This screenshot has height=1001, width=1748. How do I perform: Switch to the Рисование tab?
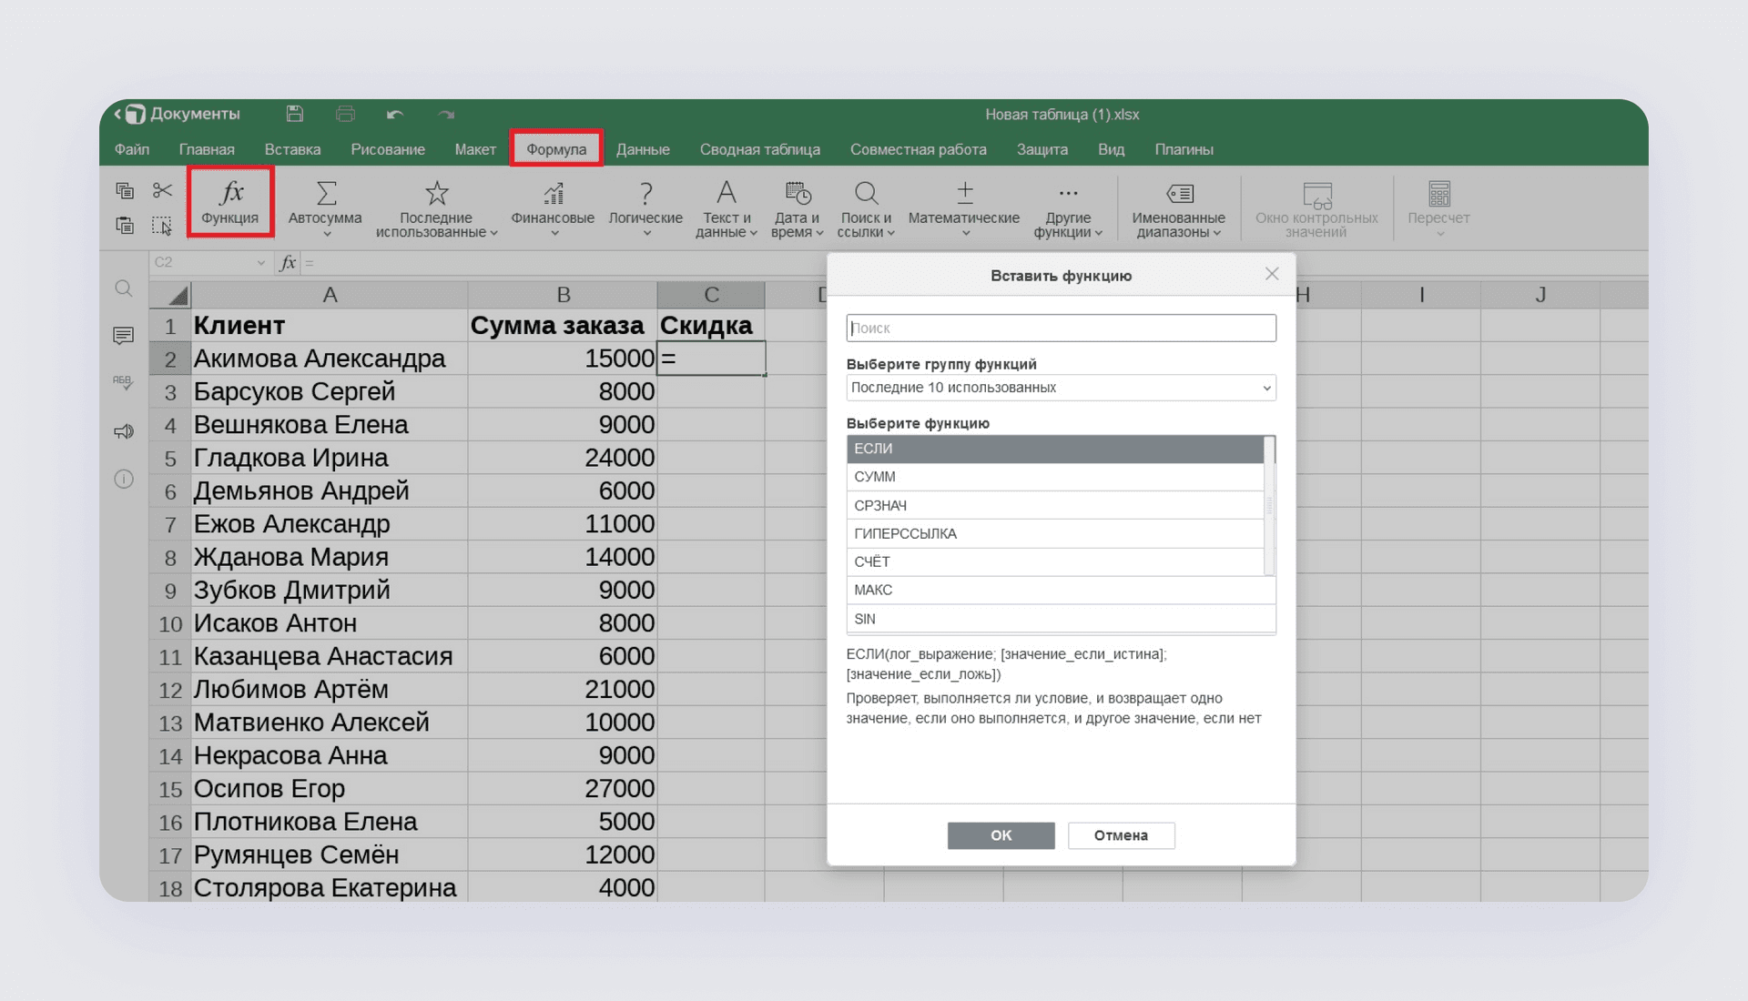tap(388, 149)
